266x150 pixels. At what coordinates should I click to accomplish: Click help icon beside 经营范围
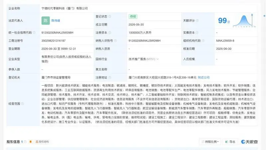pyautogui.click(x=23, y=104)
